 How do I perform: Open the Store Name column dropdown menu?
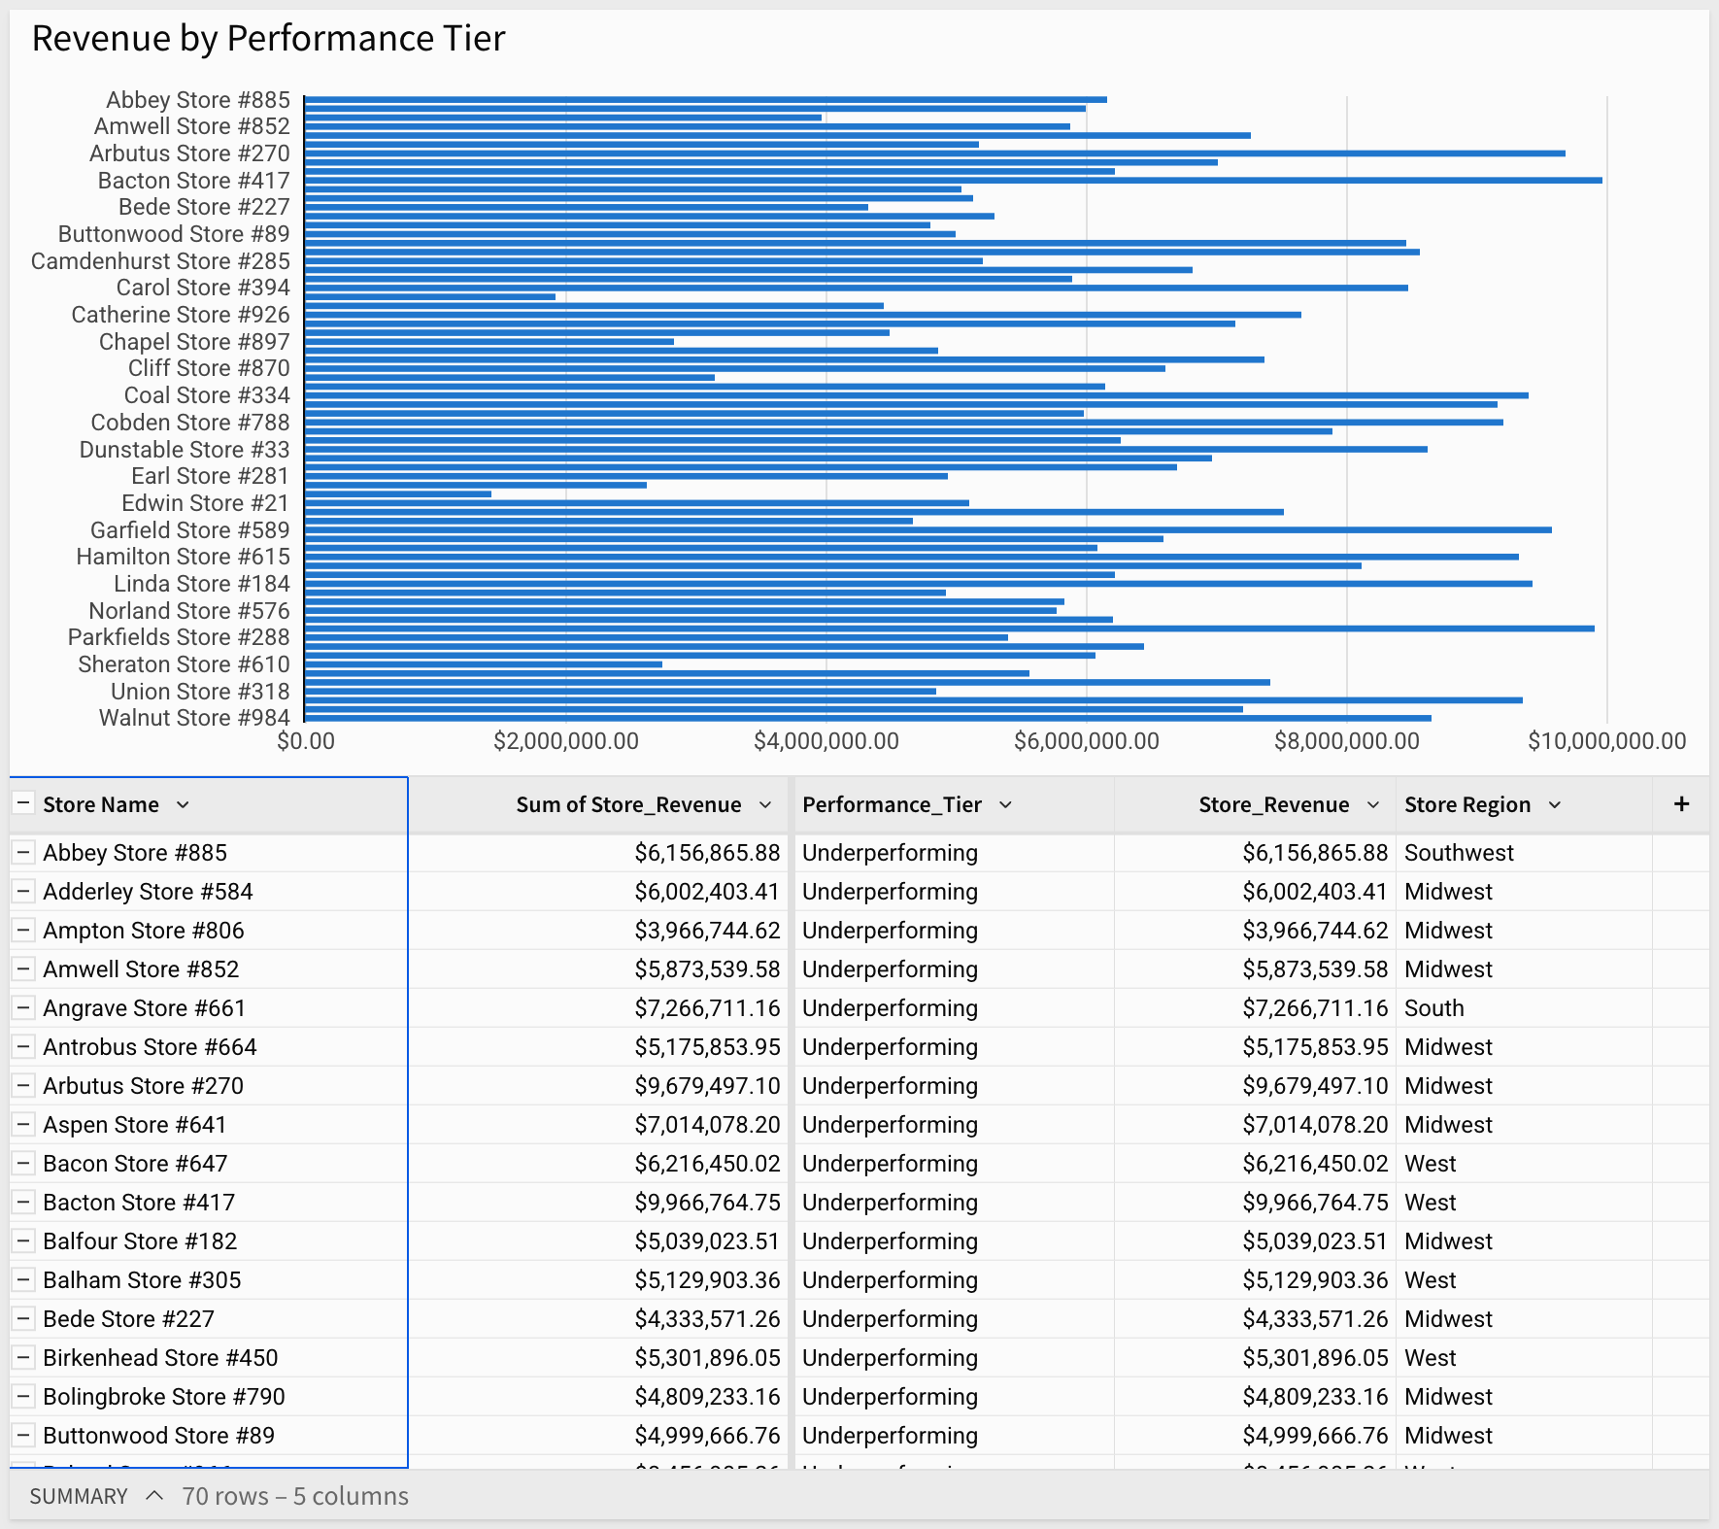click(183, 804)
